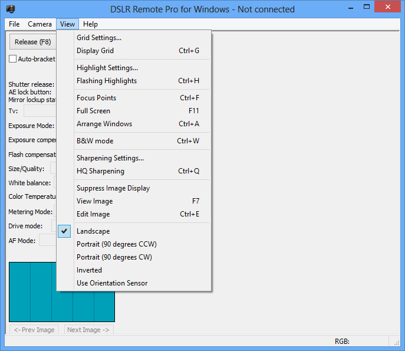Open the Camera menu

(39, 24)
